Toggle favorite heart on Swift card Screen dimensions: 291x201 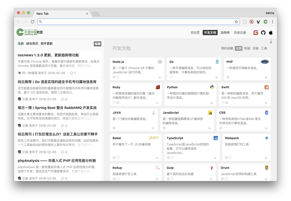[x=266, y=103]
